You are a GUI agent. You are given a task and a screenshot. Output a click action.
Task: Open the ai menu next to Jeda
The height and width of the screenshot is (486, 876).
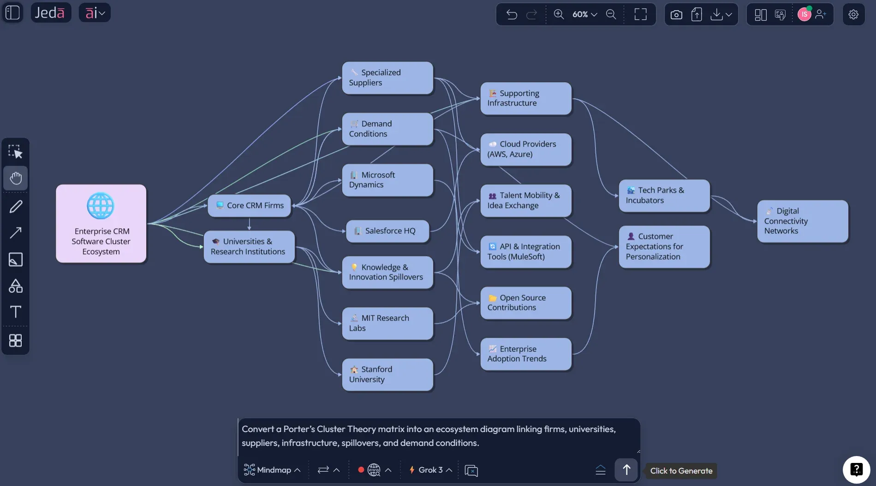pos(95,12)
